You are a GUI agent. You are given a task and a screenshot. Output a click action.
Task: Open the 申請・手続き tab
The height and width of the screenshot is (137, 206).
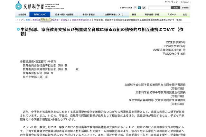pyautogui.click(x=89, y=14)
